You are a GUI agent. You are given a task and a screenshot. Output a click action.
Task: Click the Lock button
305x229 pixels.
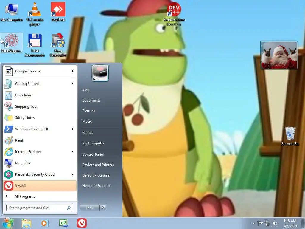(90, 208)
